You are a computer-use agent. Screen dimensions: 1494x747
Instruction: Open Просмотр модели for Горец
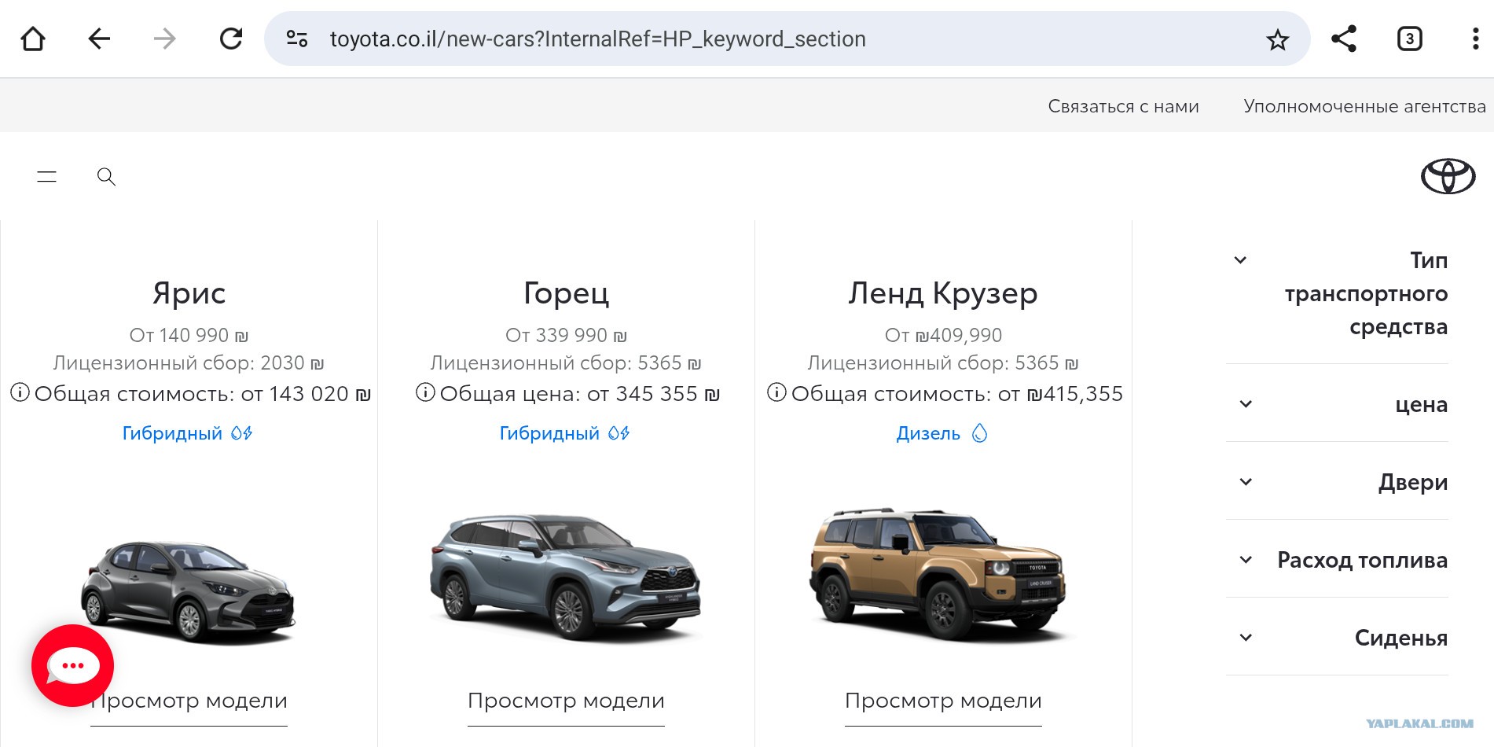point(566,701)
